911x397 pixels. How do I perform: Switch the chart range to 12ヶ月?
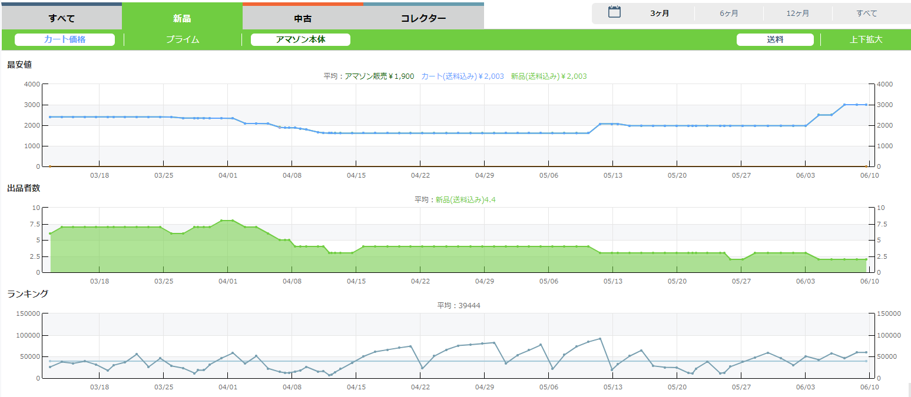(797, 13)
